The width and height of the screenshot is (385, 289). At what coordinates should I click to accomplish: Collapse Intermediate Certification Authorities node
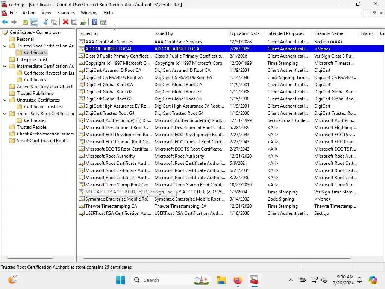[x=5, y=66]
